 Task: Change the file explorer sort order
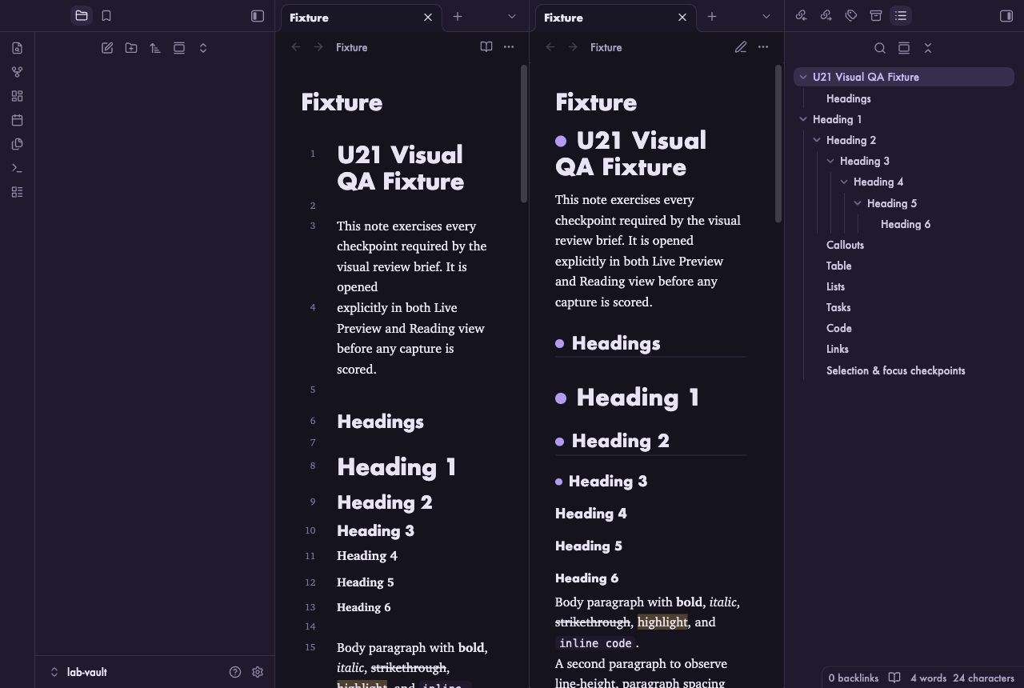(x=155, y=48)
